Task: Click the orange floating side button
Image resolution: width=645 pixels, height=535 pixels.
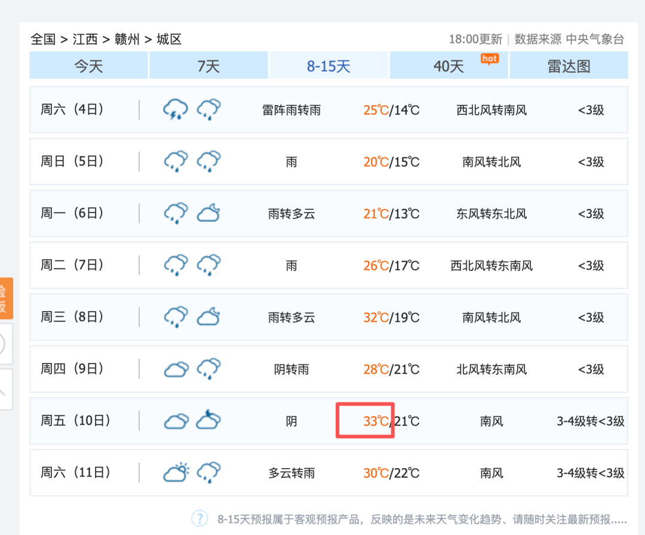Action: [5, 299]
